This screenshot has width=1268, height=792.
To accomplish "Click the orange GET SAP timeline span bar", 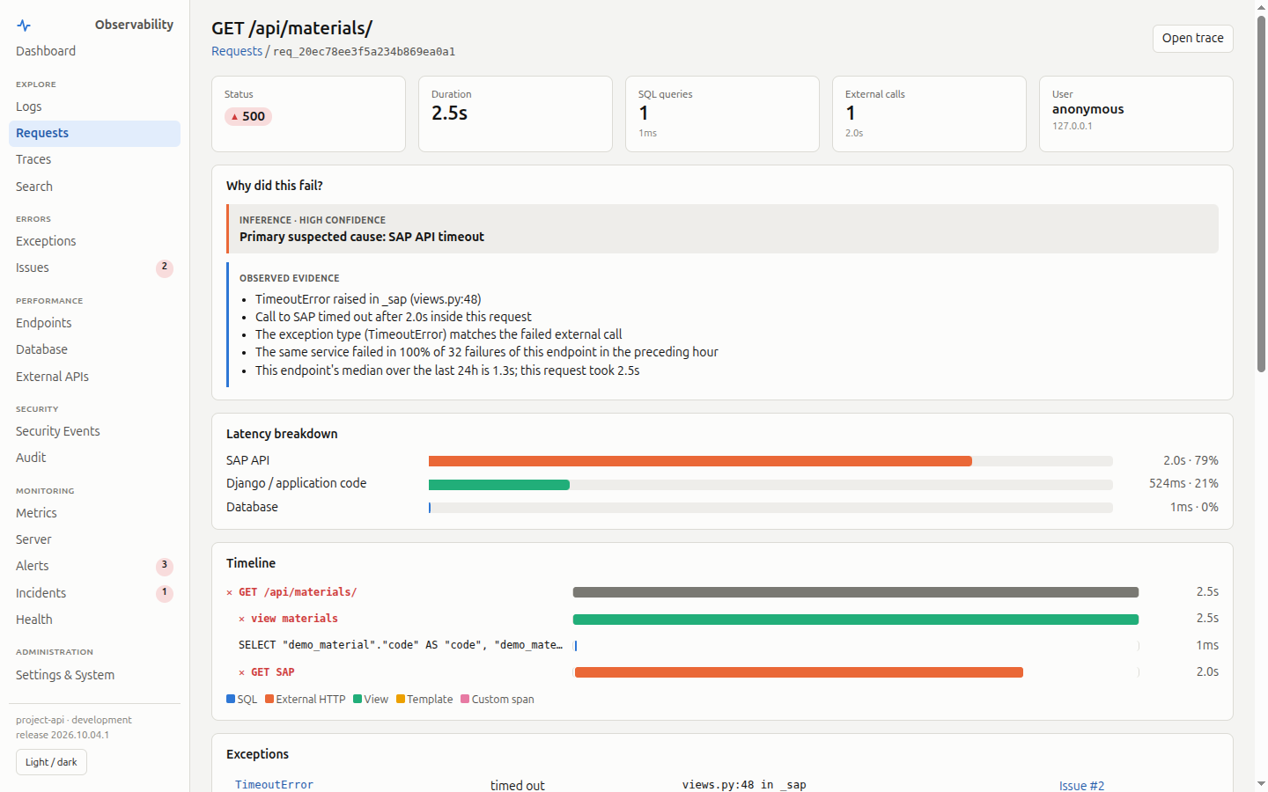I will point(799,672).
